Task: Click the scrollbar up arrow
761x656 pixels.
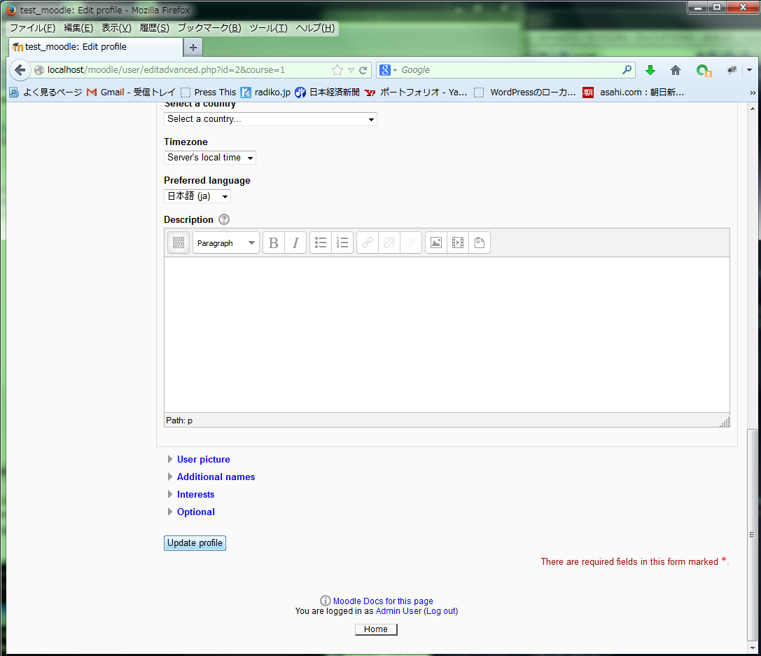Action: pyautogui.click(x=753, y=109)
